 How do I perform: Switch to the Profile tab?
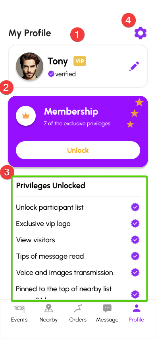point(137,313)
